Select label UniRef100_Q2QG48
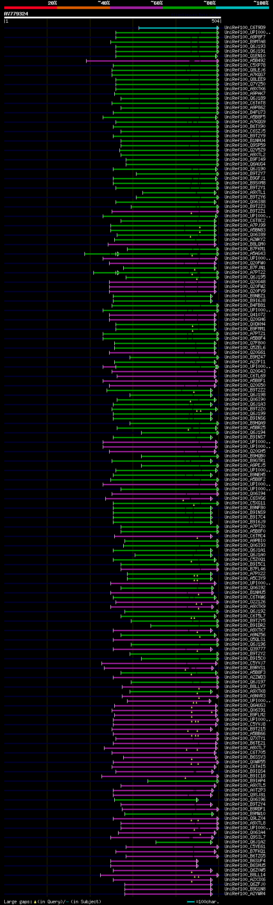The width and height of the screenshot is (273, 905). (245, 282)
